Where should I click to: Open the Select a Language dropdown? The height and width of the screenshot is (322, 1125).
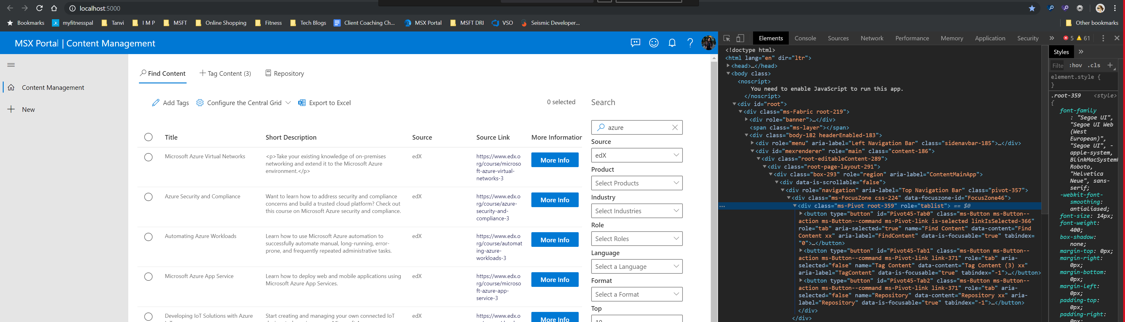point(637,266)
